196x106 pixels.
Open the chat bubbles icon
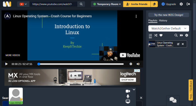[x=173, y=100]
